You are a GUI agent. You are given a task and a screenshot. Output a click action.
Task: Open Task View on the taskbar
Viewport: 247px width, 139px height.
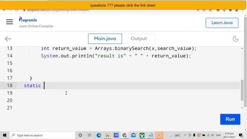tap(90, 135)
